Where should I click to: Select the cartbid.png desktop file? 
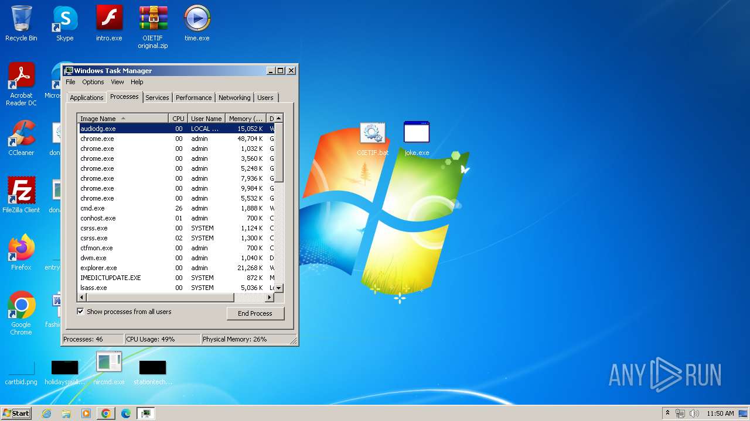tap(21, 372)
